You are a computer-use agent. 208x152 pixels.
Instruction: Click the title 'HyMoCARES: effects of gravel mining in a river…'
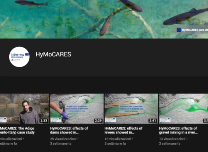tap(178, 130)
